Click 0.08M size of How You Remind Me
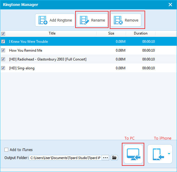 121,50
